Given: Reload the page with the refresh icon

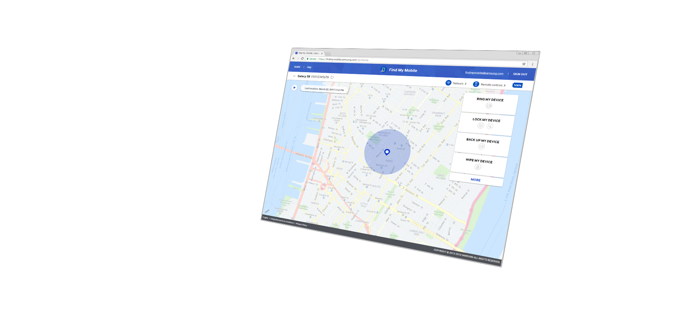Looking at the screenshot, I should pos(302,58).
